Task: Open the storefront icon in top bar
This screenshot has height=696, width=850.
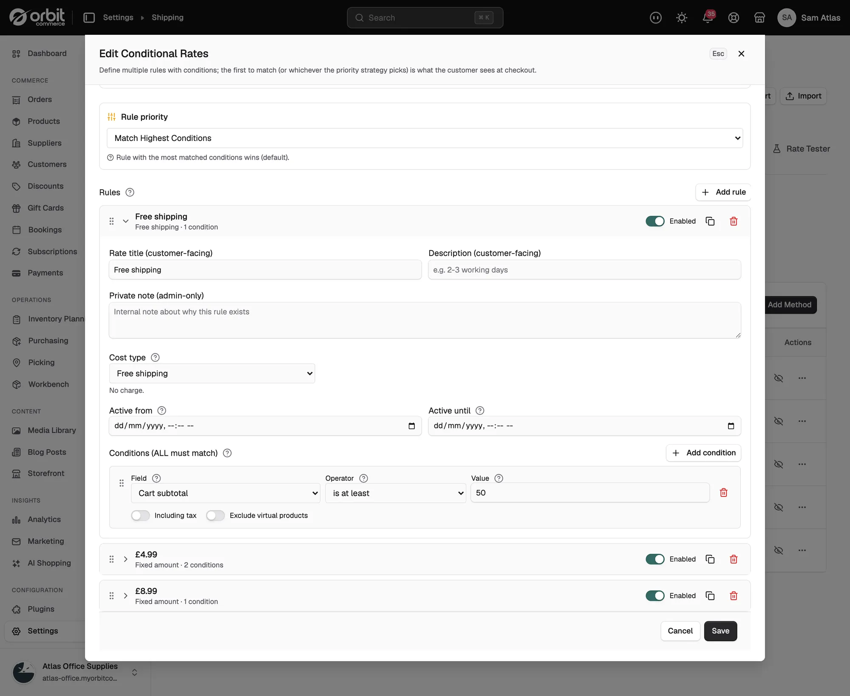Action: tap(759, 17)
